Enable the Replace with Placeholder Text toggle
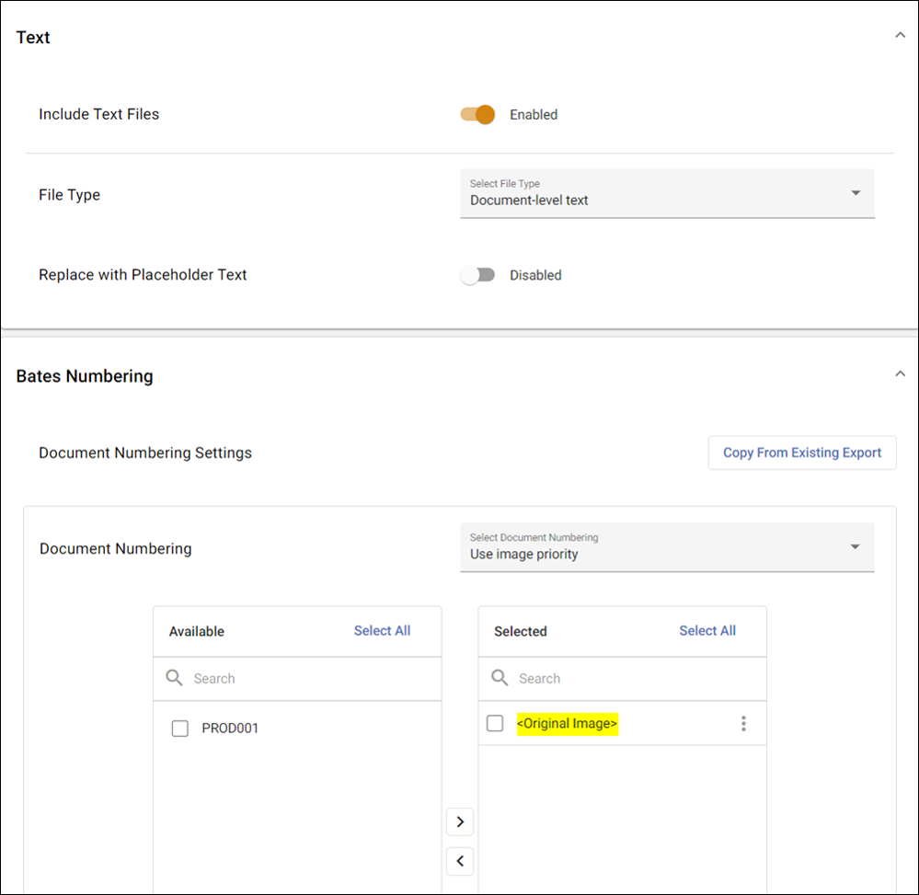The height and width of the screenshot is (895, 919). pos(477,274)
